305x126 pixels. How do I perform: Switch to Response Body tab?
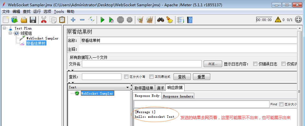pyautogui.click(x=147, y=96)
